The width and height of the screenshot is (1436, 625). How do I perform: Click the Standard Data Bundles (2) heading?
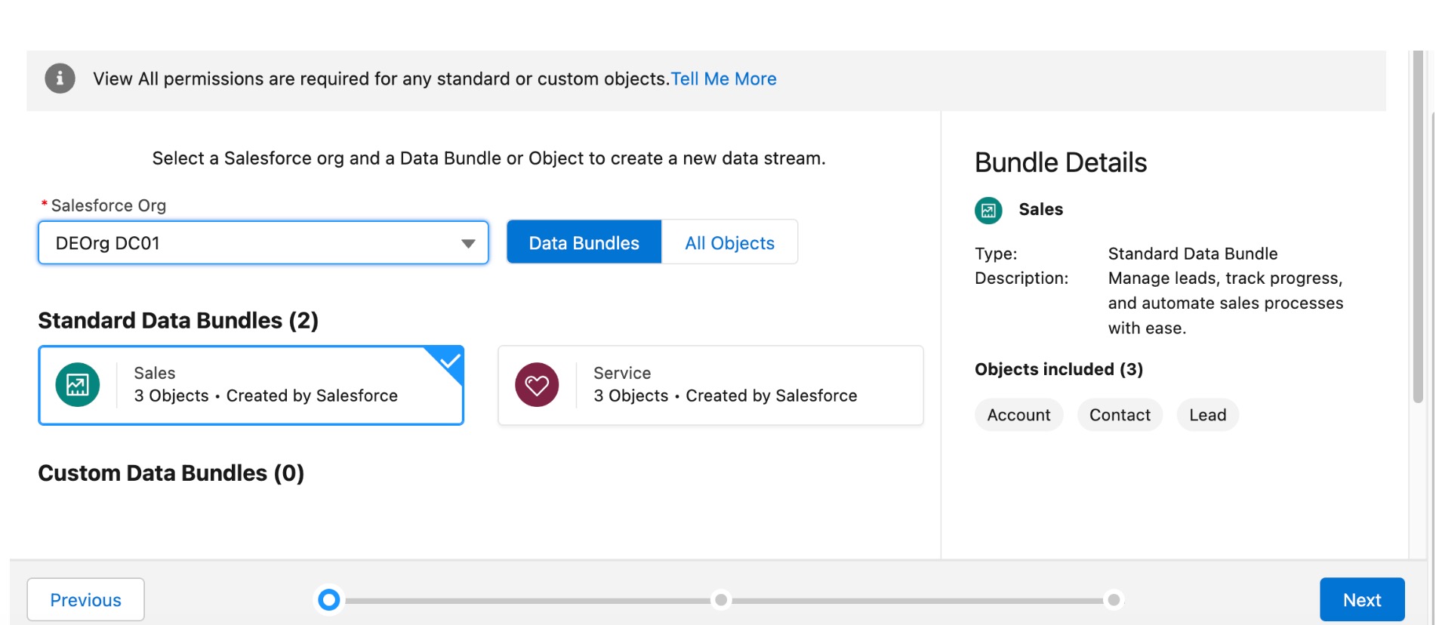(178, 321)
